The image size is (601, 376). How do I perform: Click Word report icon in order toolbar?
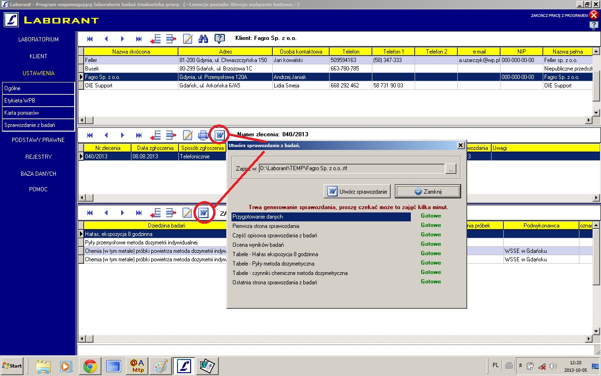pyautogui.click(x=219, y=135)
